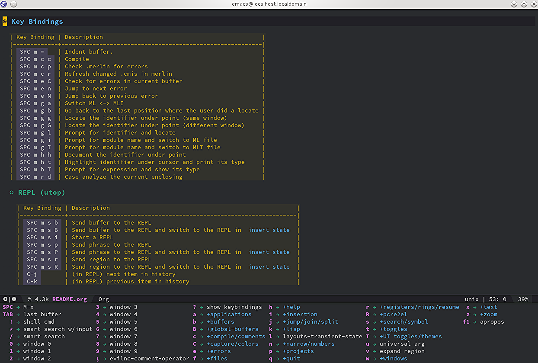The image size is (538, 363).
Task: Click the "+help" entry in the keybinding panel
Action: 291,307
